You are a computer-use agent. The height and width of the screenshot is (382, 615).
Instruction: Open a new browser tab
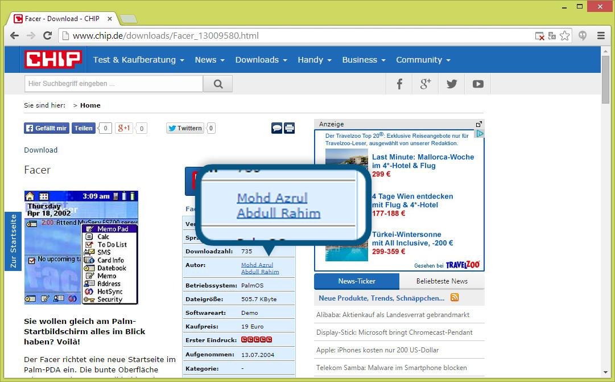(x=128, y=18)
